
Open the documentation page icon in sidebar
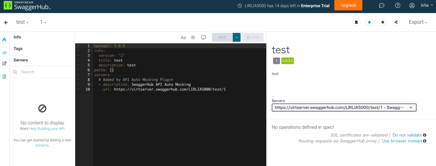(x=4, y=76)
